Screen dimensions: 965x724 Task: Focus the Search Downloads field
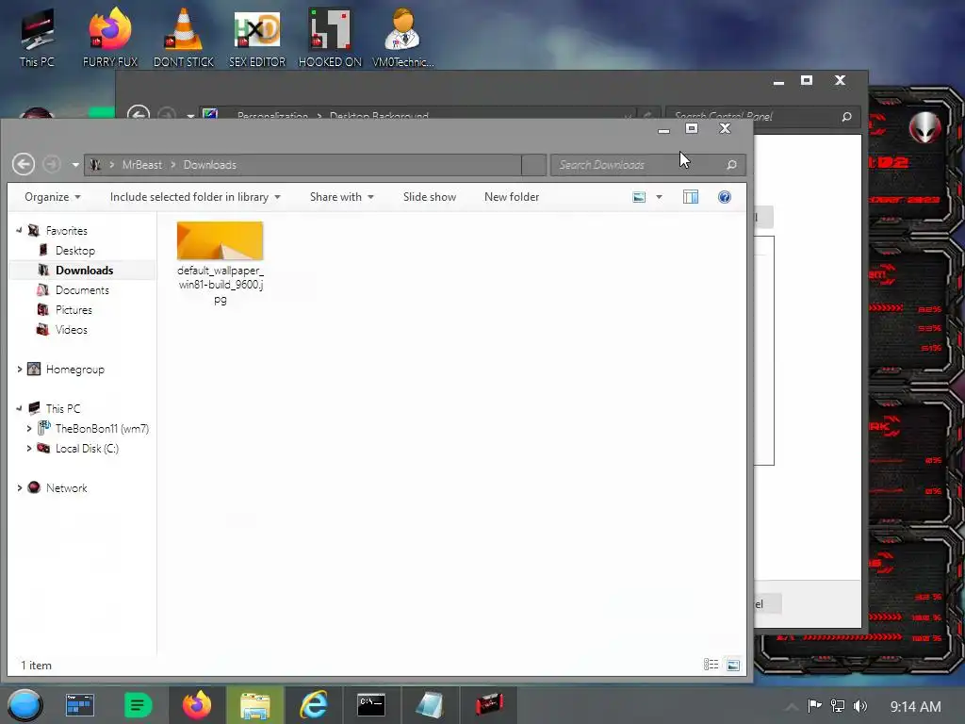(638, 165)
